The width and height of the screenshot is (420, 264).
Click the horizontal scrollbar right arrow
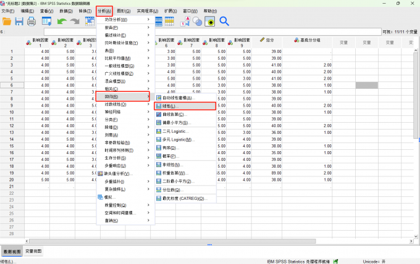click(x=411, y=241)
